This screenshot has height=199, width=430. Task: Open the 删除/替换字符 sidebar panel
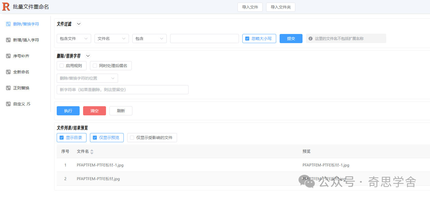pos(24,24)
